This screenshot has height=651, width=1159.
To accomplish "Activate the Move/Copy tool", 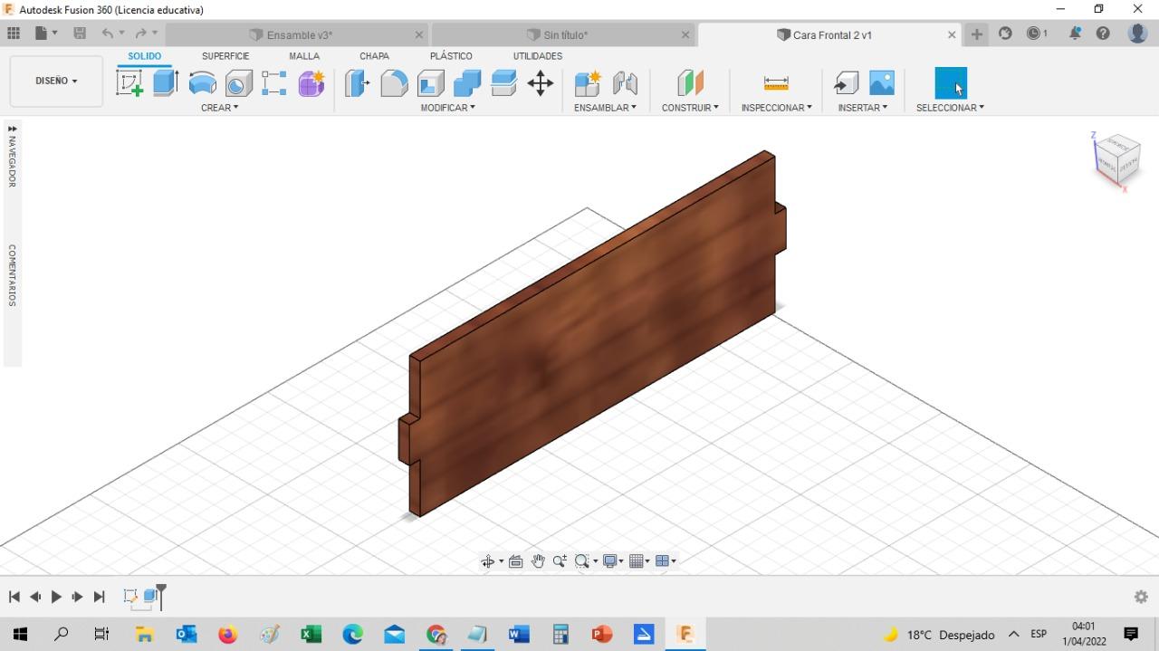I will (541, 83).
